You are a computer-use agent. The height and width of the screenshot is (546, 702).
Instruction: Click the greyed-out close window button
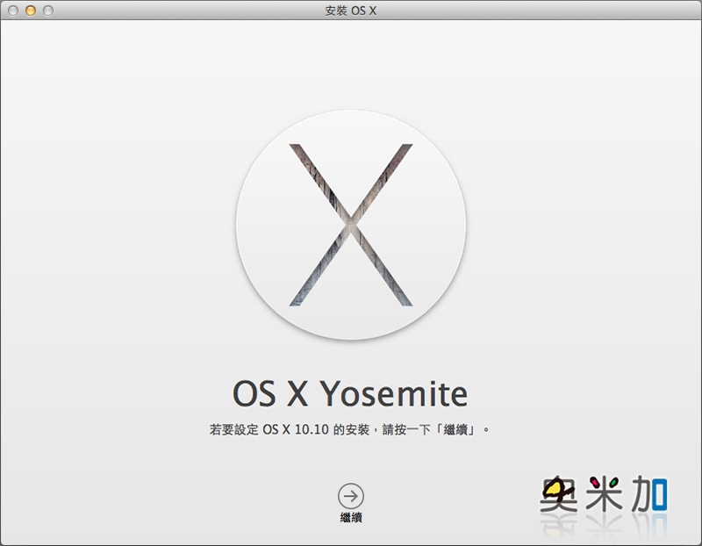pyautogui.click(x=13, y=11)
